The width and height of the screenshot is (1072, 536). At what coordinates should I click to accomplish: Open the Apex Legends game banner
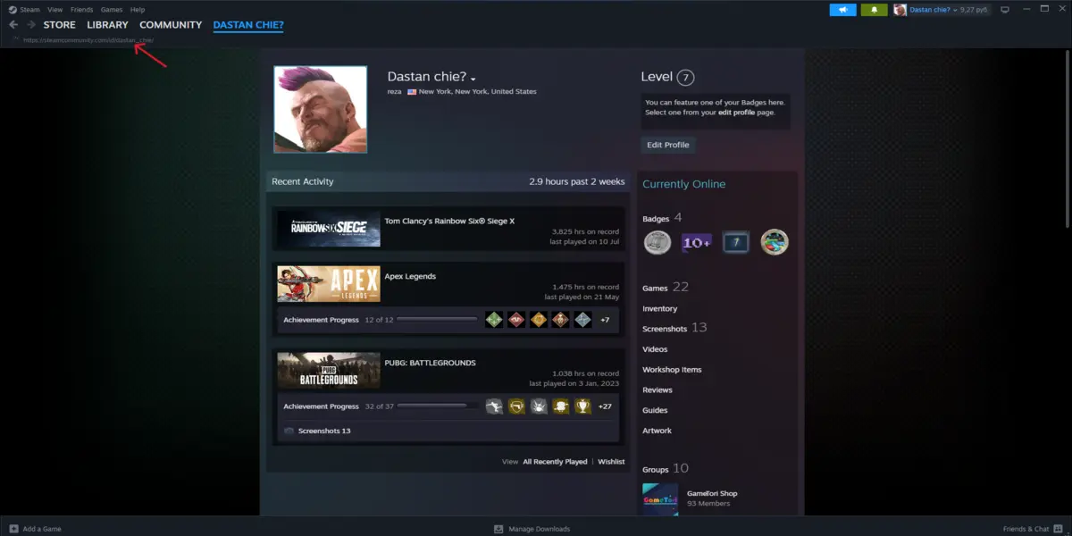coord(329,284)
